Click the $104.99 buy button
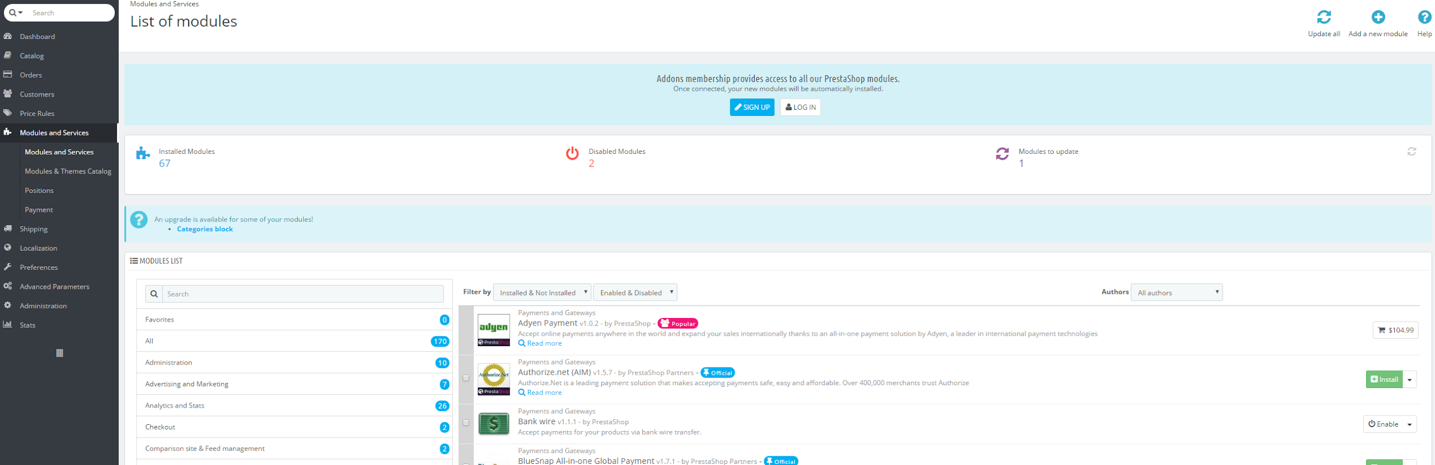 [x=1395, y=330]
